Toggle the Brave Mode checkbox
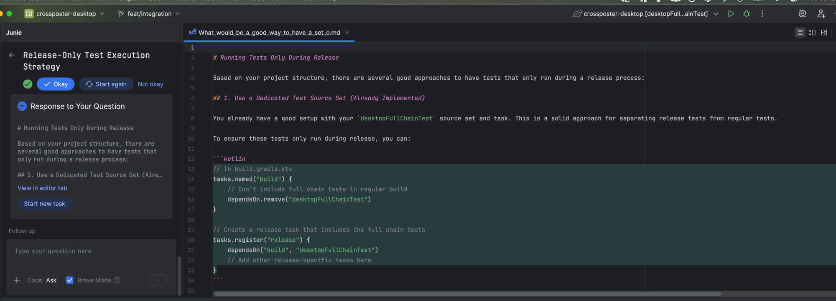Viewport: 836px width, 301px height. [x=70, y=280]
